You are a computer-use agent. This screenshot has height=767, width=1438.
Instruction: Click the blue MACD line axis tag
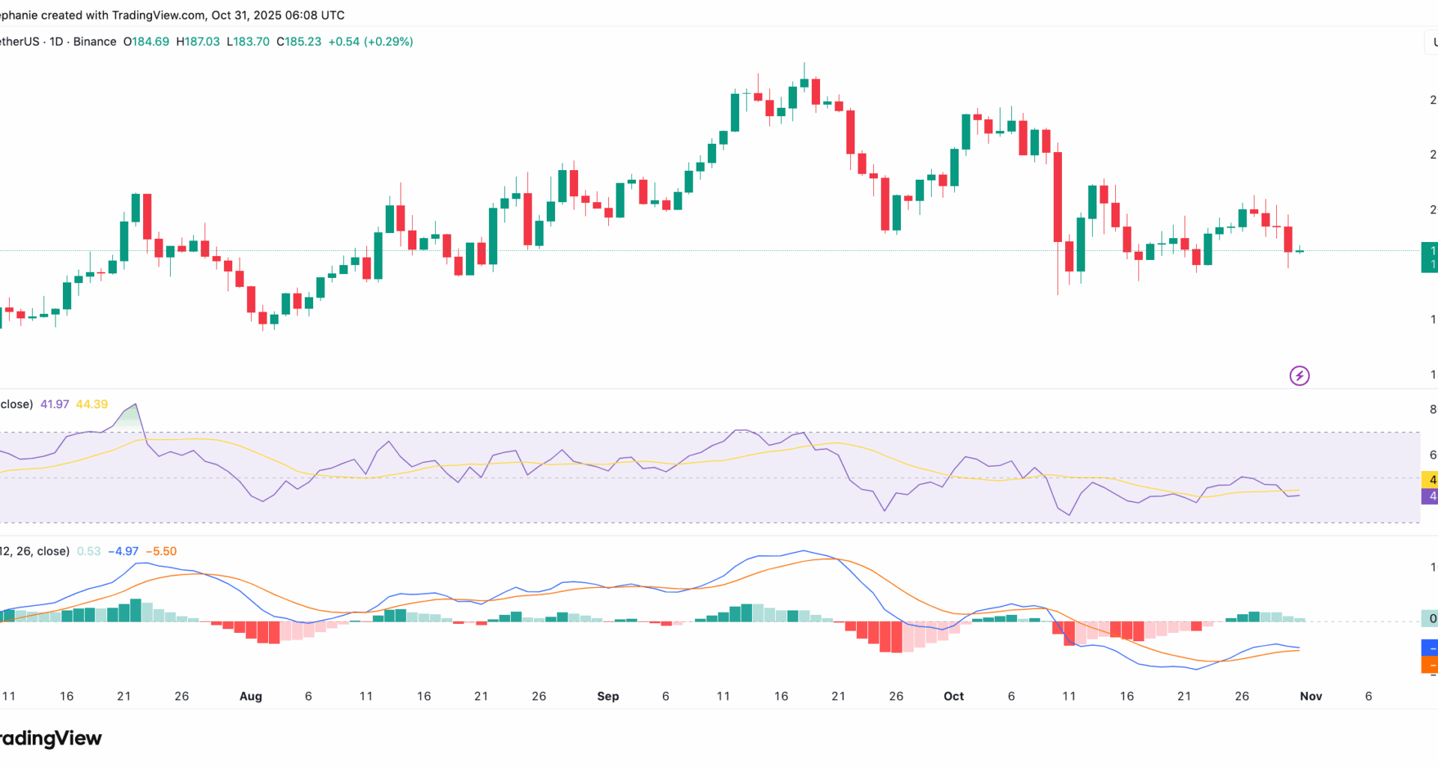click(1430, 648)
